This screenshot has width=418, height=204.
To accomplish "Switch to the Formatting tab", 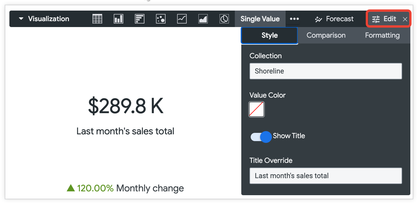I will [382, 35].
